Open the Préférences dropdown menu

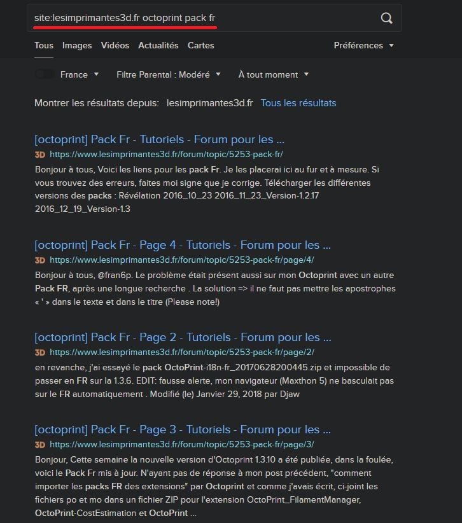click(x=363, y=45)
